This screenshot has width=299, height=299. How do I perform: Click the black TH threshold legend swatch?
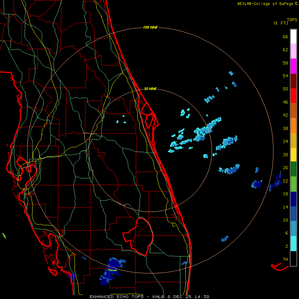(293, 258)
